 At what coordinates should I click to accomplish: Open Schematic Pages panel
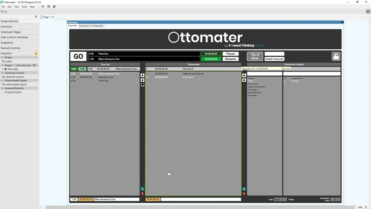pyautogui.click(x=19, y=32)
